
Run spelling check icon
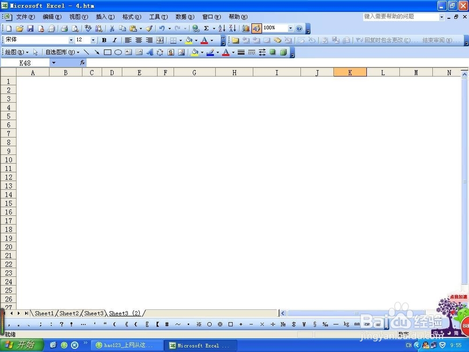(88, 29)
